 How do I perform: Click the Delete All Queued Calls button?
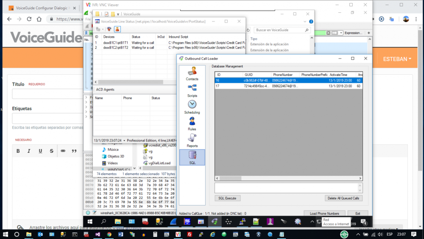tap(343, 198)
